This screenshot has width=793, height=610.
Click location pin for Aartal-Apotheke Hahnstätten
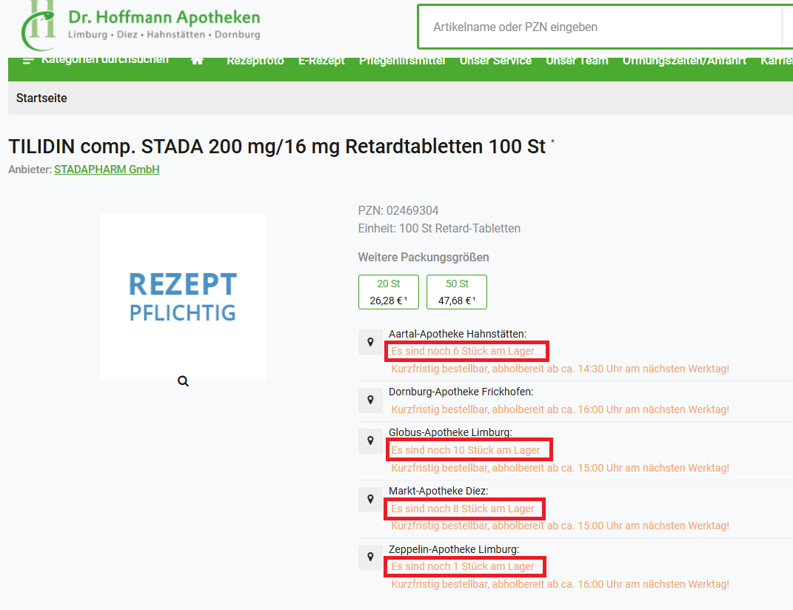pos(371,343)
